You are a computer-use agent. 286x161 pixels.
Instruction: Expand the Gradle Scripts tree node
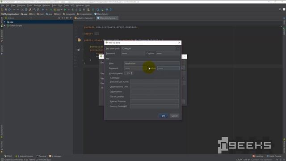[4, 25]
